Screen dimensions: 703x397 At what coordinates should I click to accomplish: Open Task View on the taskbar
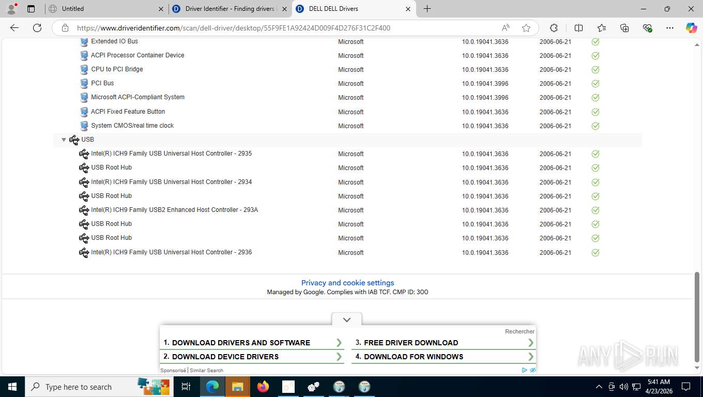pos(186,387)
